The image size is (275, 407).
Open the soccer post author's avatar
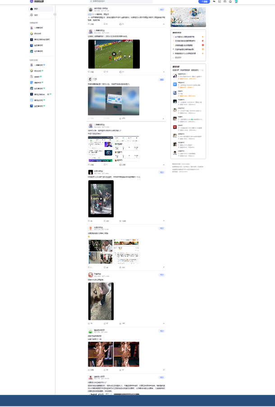pyautogui.click(x=91, y=32)
